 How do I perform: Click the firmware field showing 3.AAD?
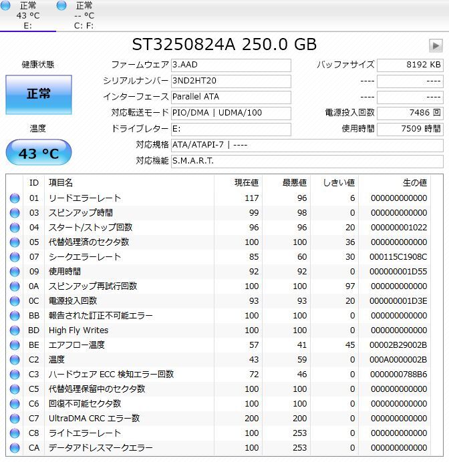tap(231, 65)
